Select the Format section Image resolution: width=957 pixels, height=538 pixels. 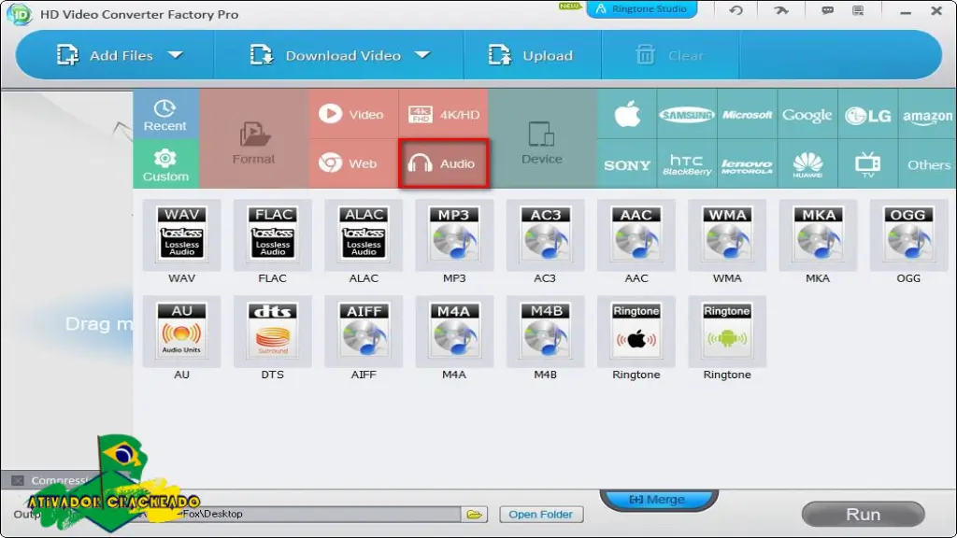(x=254, y=139)
